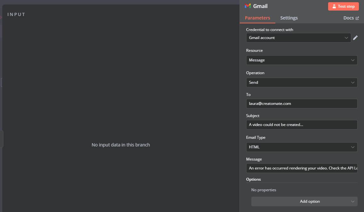Click the Options section label
Viewport: 364px width, 212px height.
point(253,179)
